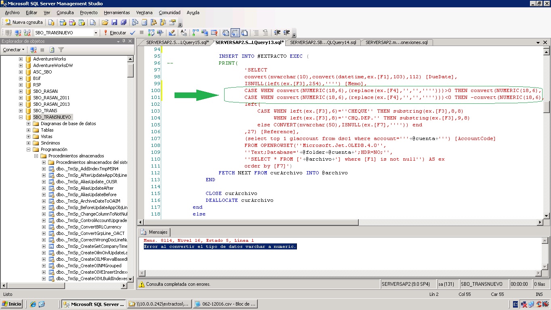Toggle SQLCMD mode on the toolbar
Screen dimensions: 551x310
(213, 33)
